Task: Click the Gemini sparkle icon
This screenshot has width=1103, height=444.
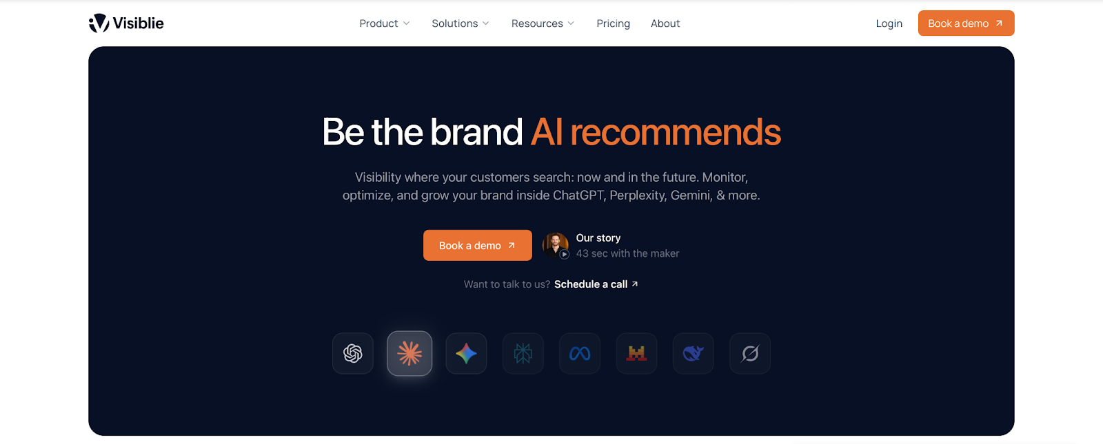Action: coord(466,353)
